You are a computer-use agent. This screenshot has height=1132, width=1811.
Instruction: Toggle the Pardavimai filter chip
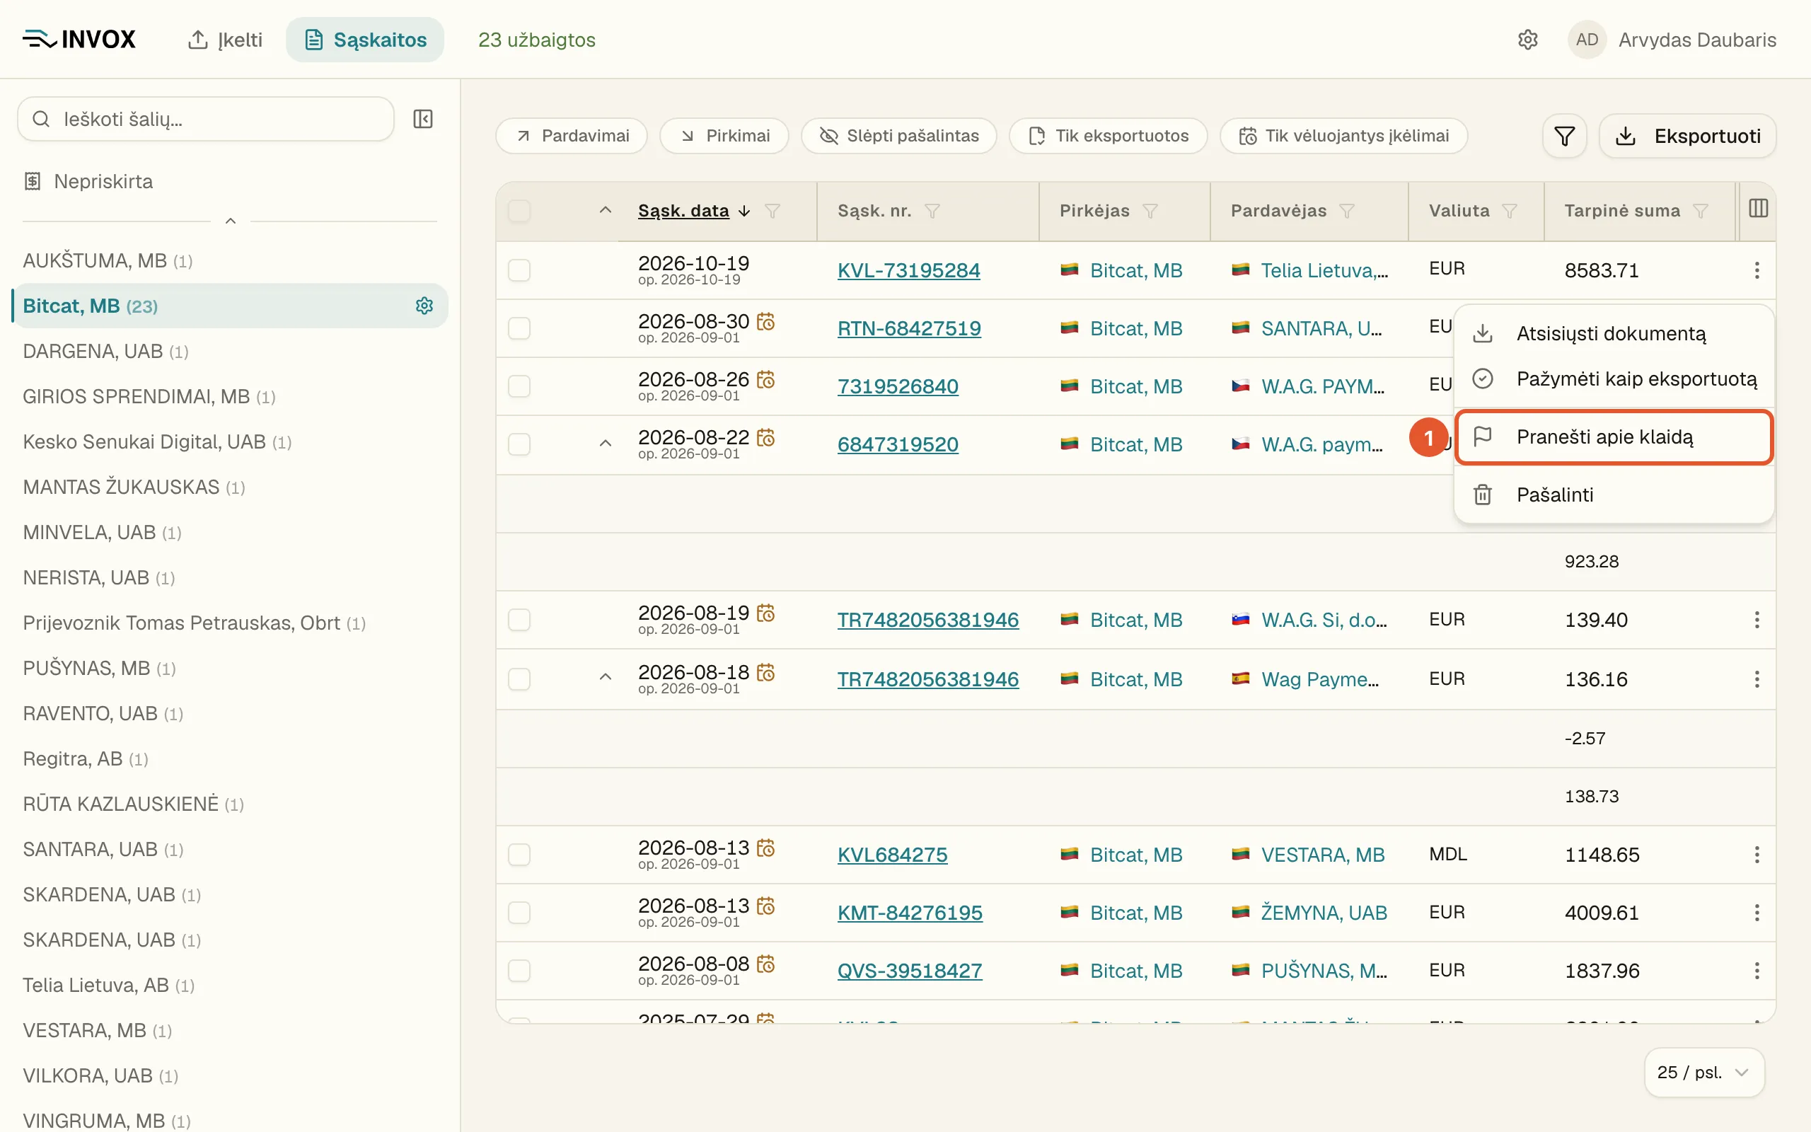[x=572, y=137]
